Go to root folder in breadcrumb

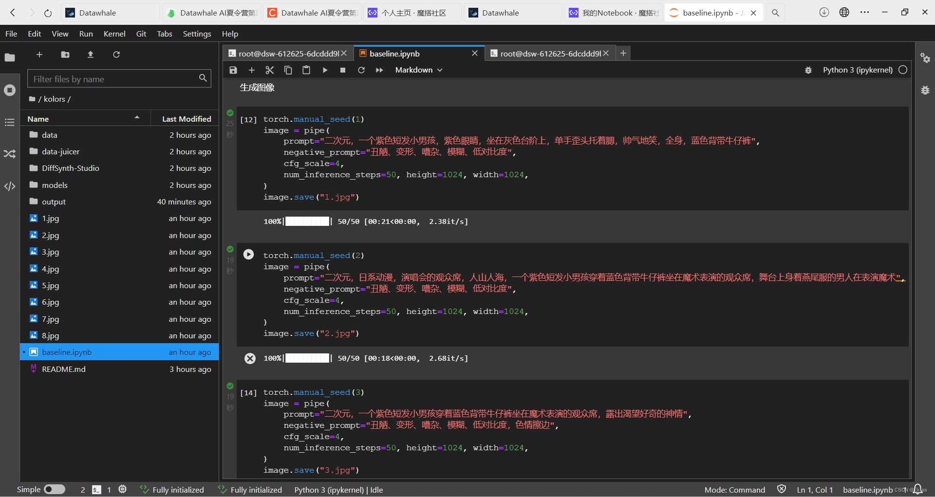click(32, 99)
